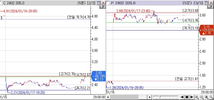Select the C 2402 335.0 title text
This screenshot has height=100, width=214.
[14, 3]
